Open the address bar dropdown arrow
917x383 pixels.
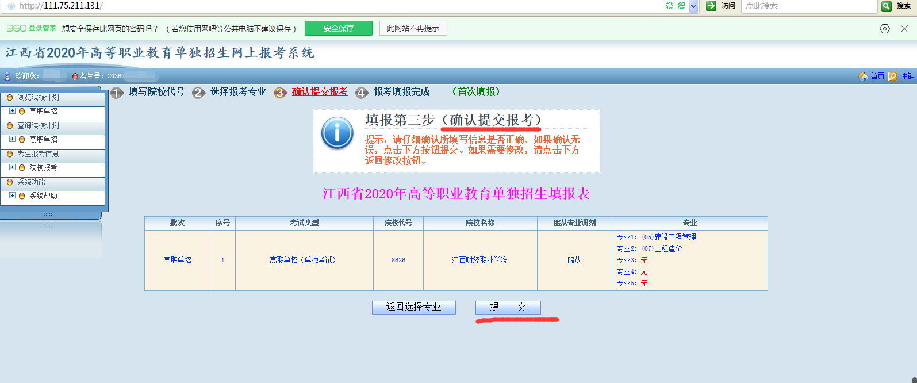pyautogui.click(x=693, y=6)
